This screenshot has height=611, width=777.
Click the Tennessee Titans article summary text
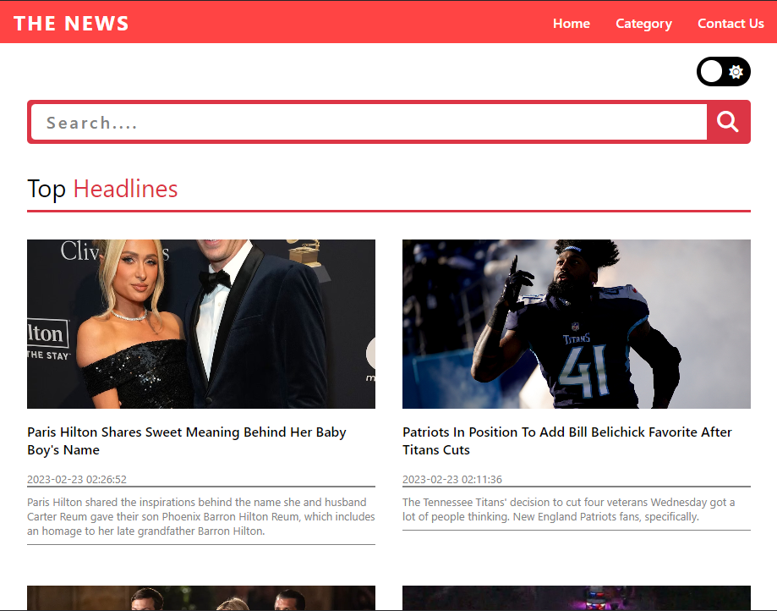point(568,509)
